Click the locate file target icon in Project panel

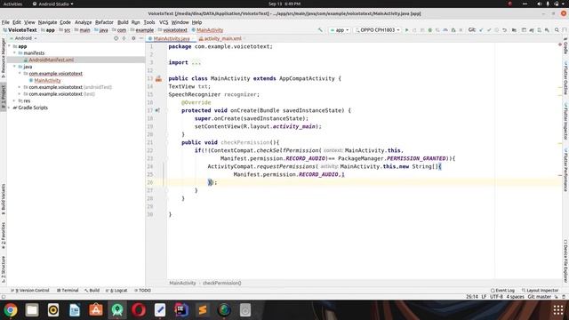tap(116, 38)
